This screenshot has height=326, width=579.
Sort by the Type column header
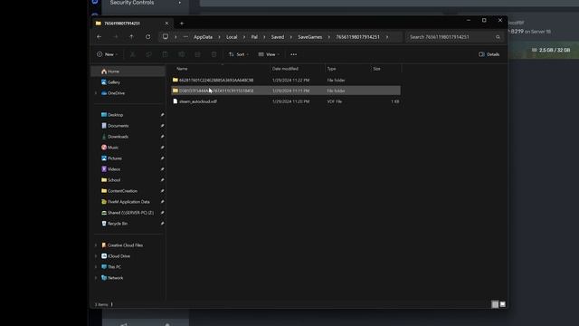pos(331,69)
